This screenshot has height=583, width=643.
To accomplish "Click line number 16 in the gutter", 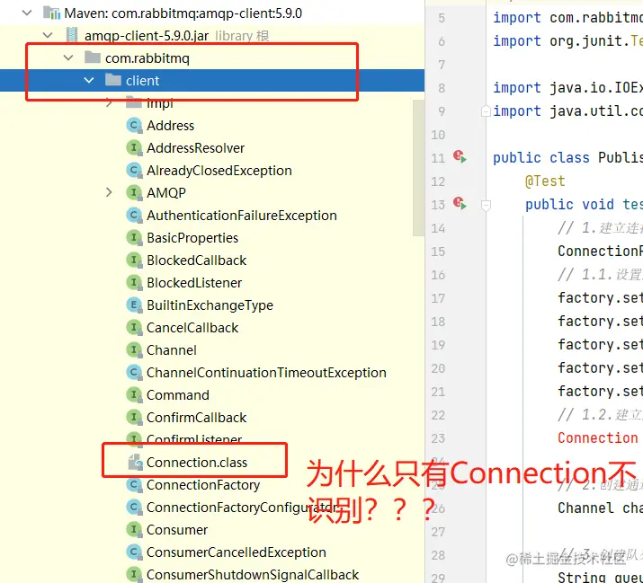I will tap(438, 275).
